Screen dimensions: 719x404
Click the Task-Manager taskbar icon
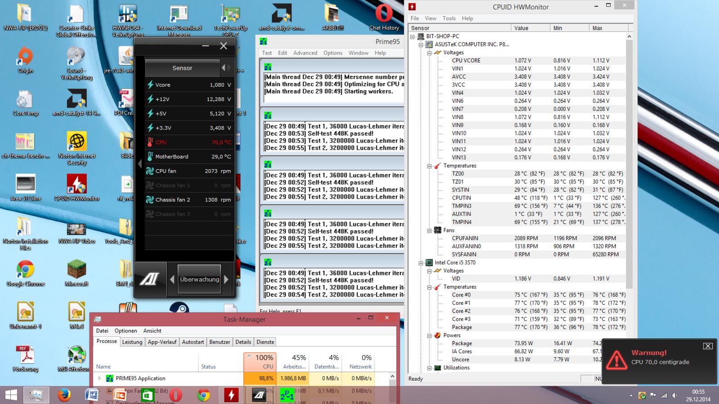pos(36,395)
